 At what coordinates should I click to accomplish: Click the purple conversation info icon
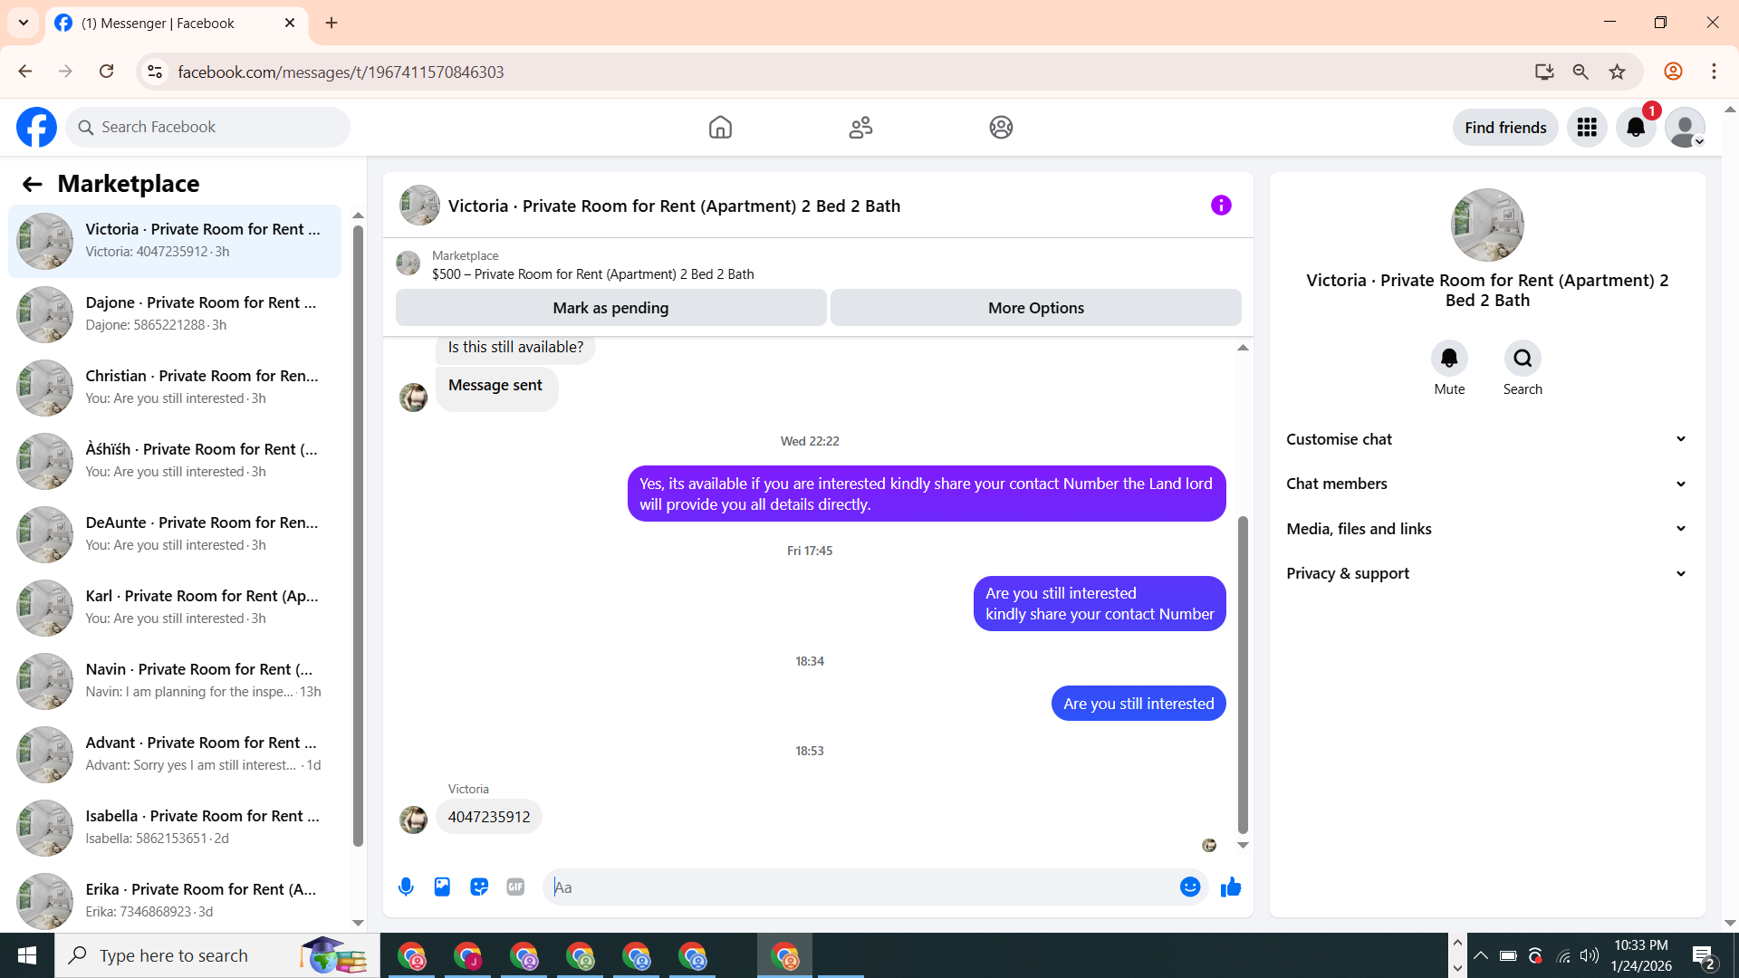[x=1221, y=206]
